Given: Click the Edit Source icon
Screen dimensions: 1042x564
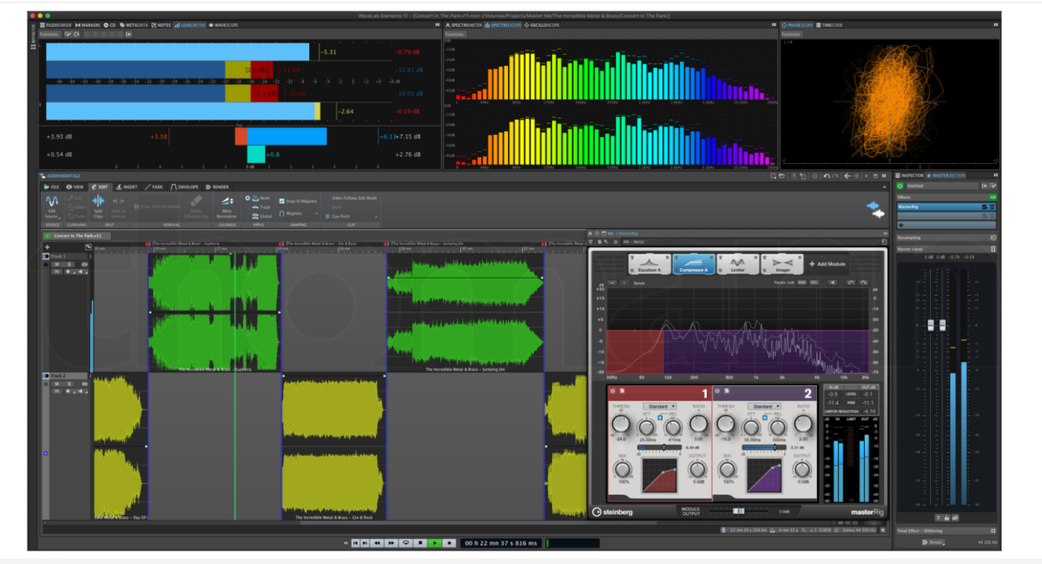Looking at the screenshot, I should pos(52,200).
